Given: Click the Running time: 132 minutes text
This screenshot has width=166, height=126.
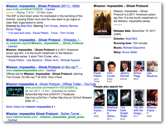Looking at the screenshot, I should (131, 43).
